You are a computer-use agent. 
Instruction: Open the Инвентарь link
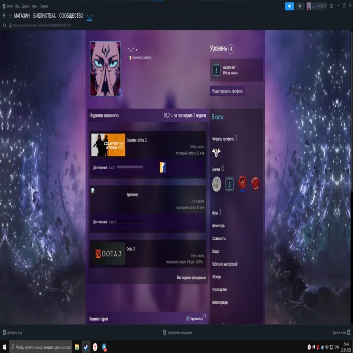pyautogui.click(x=218, y=226)
